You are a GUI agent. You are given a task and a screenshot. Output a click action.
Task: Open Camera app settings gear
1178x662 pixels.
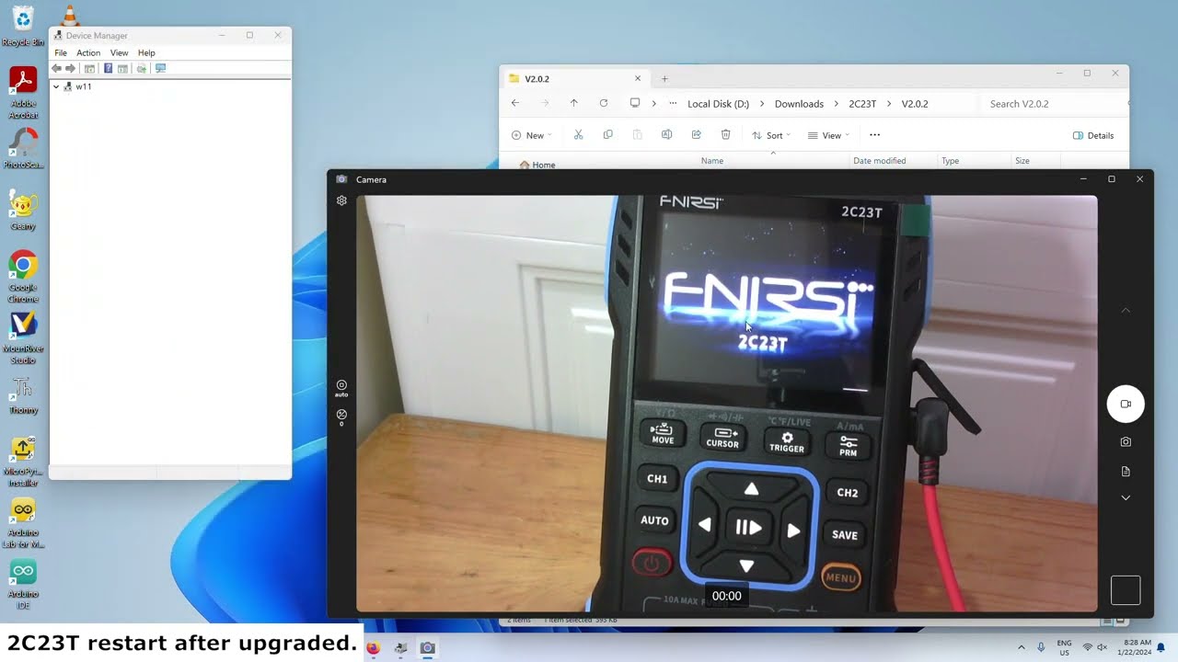[341, 200]
